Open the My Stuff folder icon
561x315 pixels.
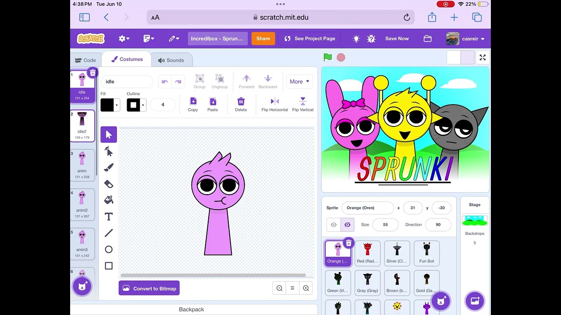click(427, 38)
